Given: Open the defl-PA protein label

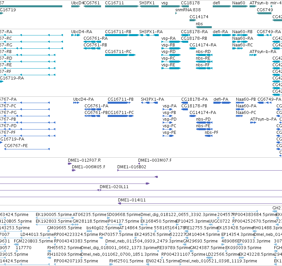Looking at the screenshot, I should click(x=221, y=99).
